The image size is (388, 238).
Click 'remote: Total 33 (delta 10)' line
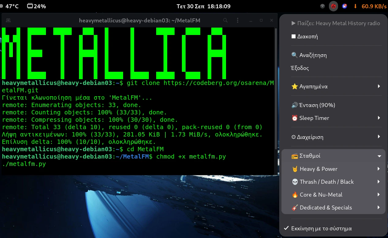[x=132, y=127]
